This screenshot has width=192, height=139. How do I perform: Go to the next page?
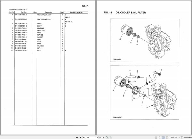click(x=100, y=137)
